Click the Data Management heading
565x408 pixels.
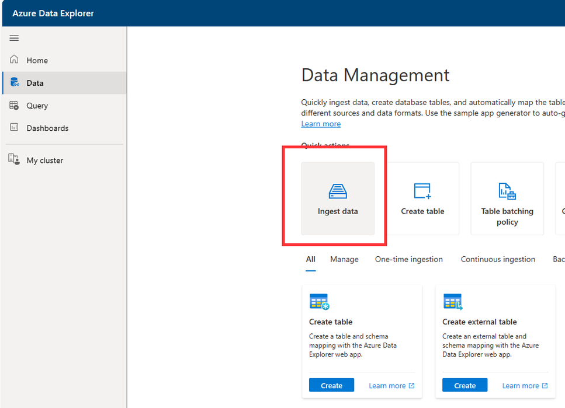pos(375,75)
